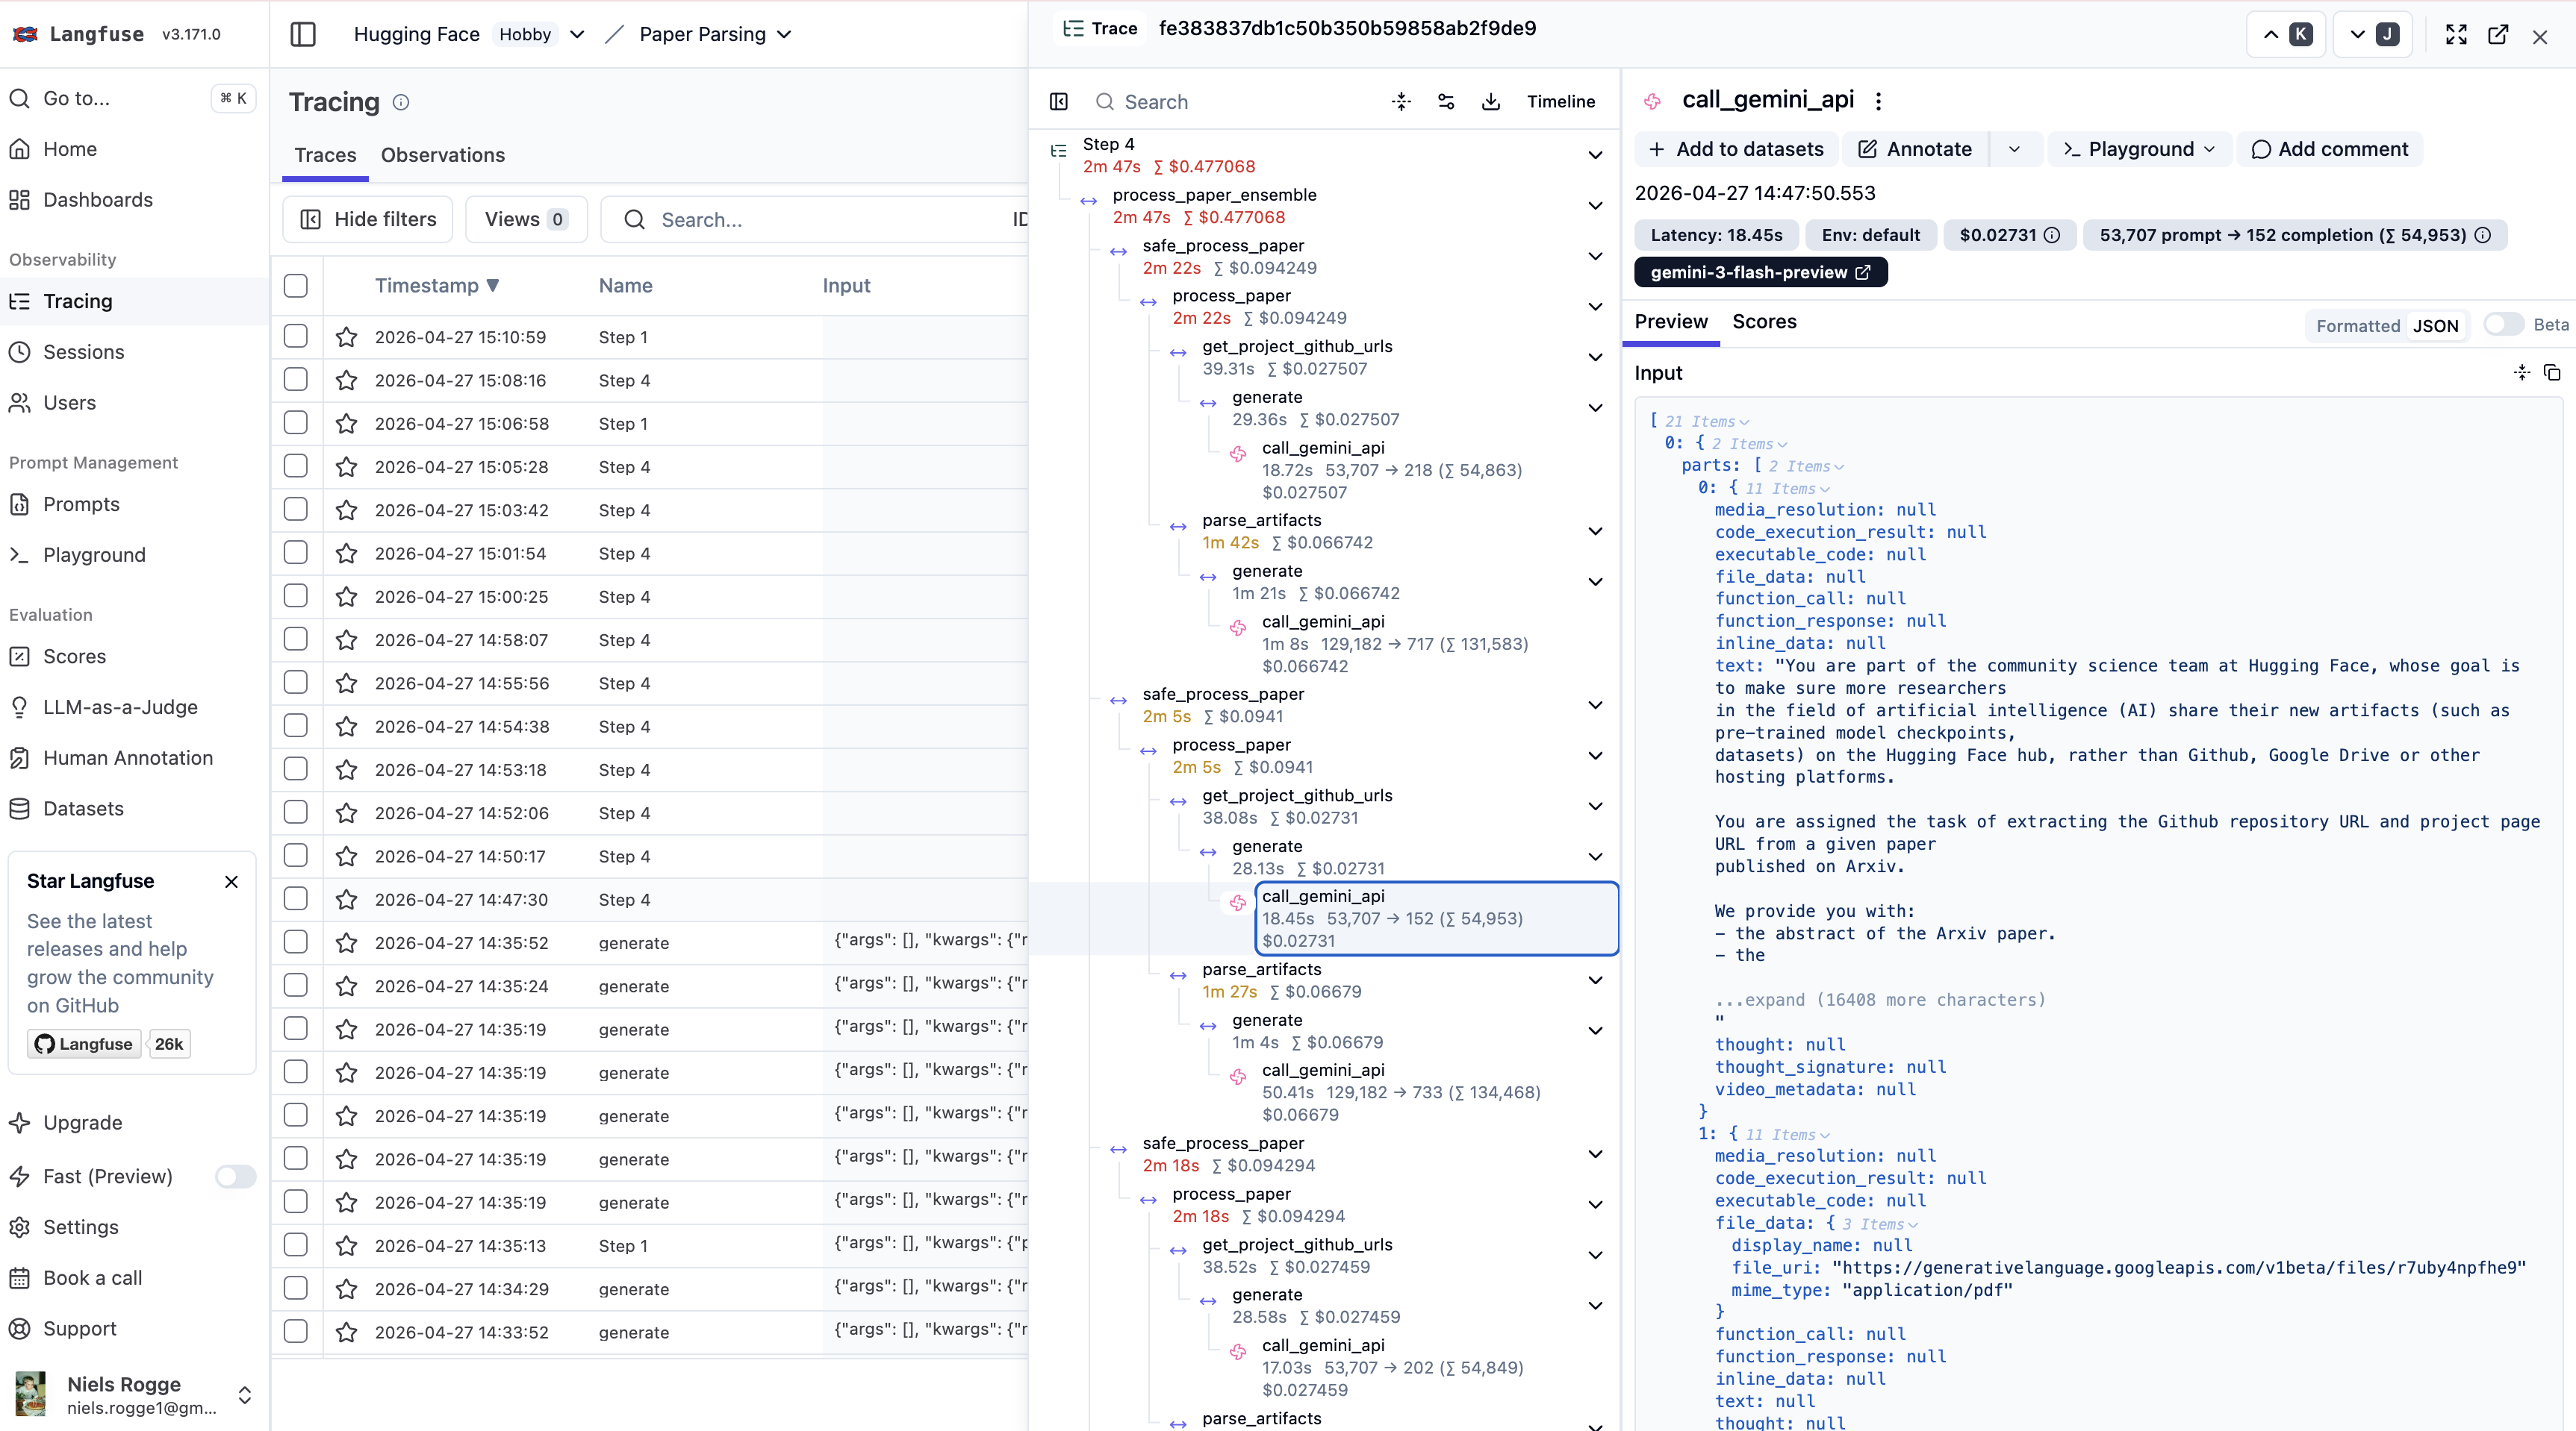Copy the Input content icon
The height and width of the screenshot is (1431, 2576).
(x=2553, y=373)
